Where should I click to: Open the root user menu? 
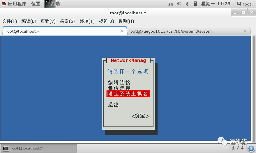pyautogui.click(x=244, y=4)
